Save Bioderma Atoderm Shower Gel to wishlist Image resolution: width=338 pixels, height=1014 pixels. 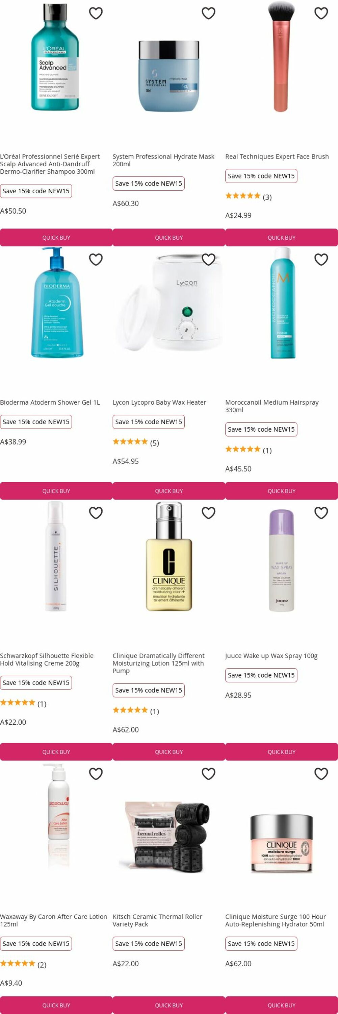[x=96, y=259]
